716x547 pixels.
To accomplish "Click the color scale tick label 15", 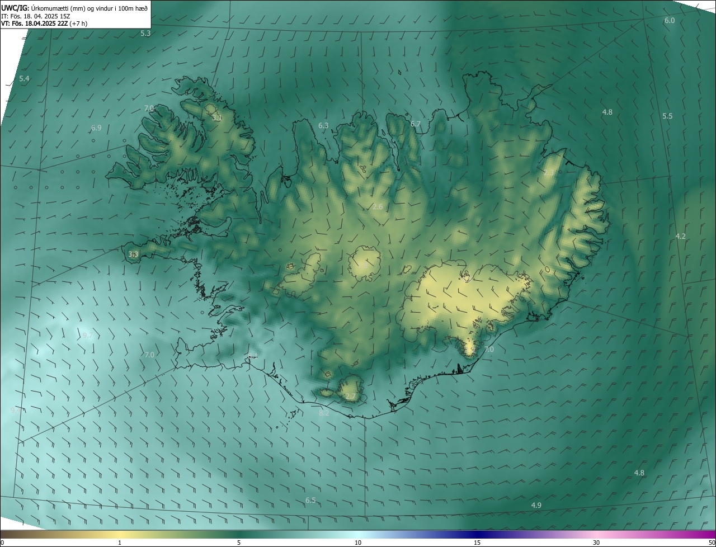I will click(x=477, y=543).
